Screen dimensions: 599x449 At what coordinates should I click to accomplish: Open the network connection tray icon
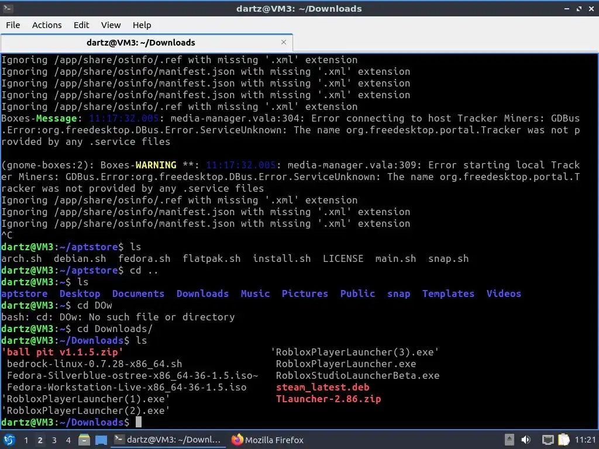(548, 440)
